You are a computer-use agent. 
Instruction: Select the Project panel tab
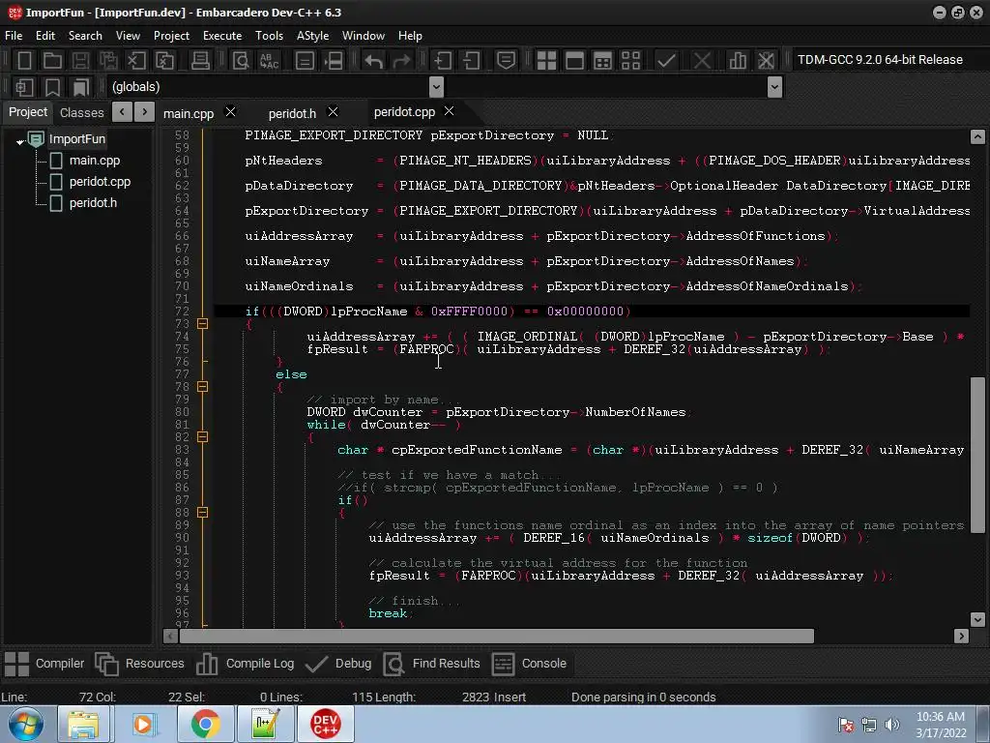point(28,112)
